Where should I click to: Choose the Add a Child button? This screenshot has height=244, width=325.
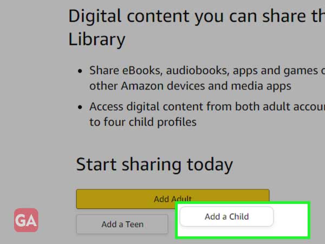(226, 216)
